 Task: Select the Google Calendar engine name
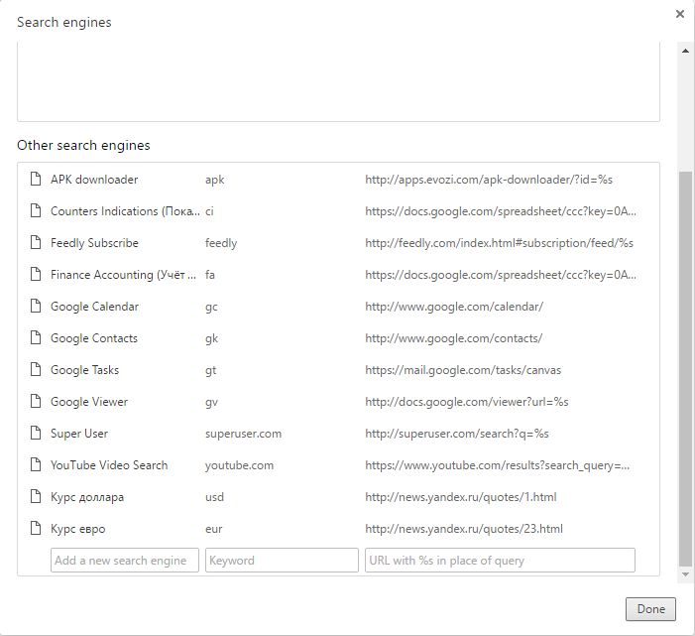(x=94, y=307)
